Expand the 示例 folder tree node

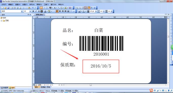(x=2, y=20)
